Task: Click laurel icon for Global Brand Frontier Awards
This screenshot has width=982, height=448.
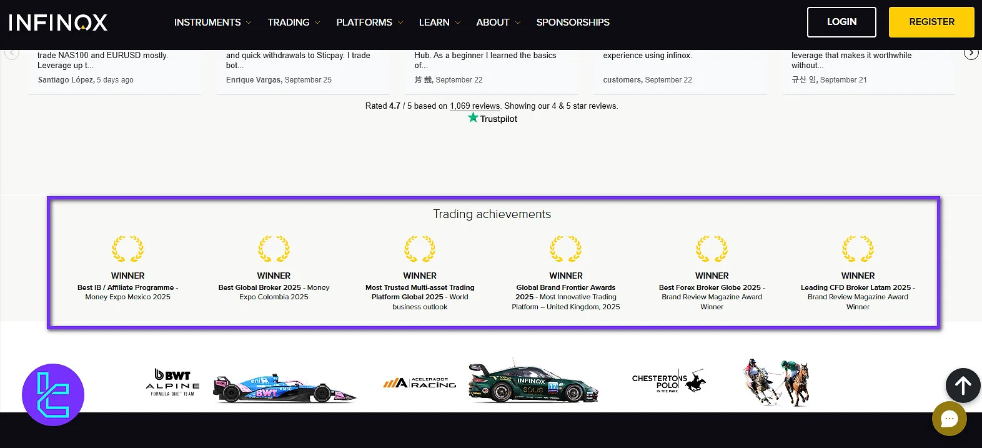Action: [x=566, y=249]
